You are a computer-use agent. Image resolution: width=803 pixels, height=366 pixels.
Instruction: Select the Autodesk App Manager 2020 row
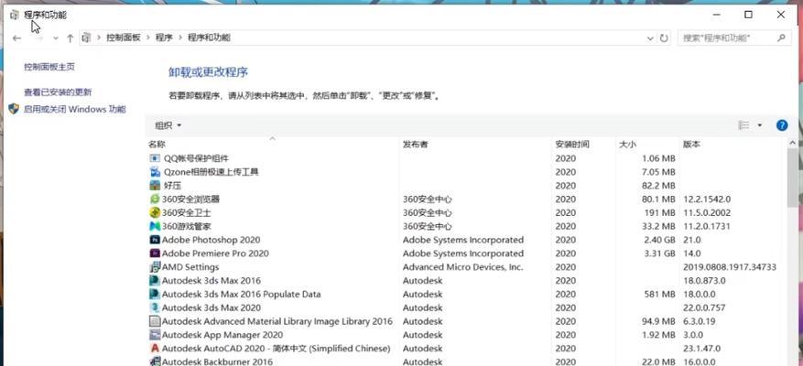tap(466, 335)
